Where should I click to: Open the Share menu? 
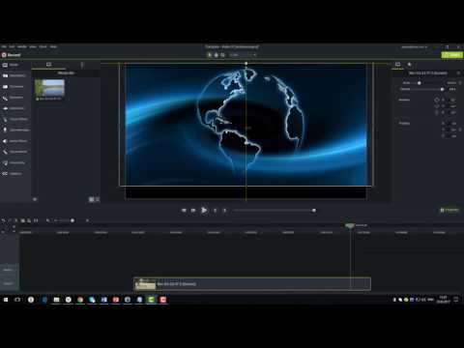[x=43, y=46]
